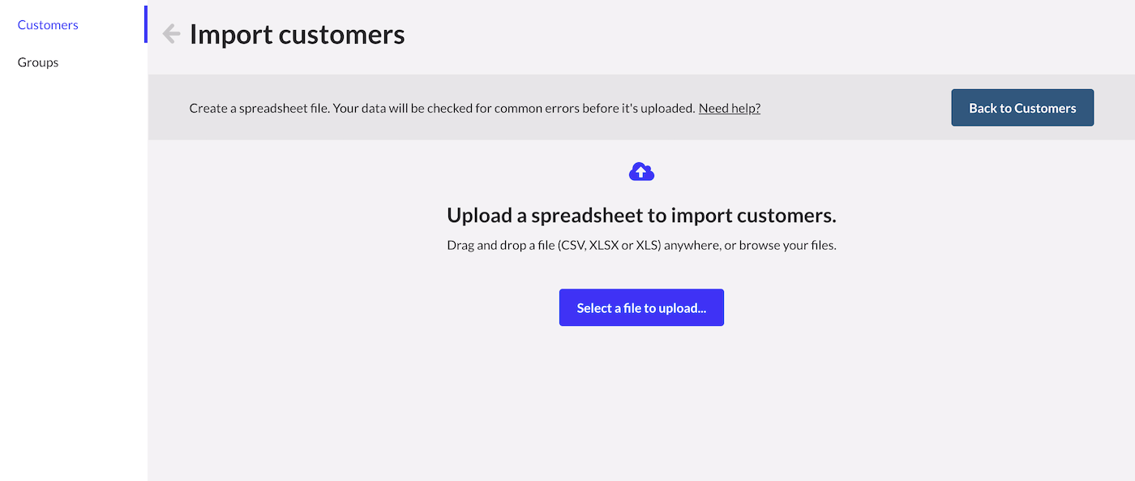The image size is (1135, 481).
Task: Click the CSV format text
Action: click(572, 245)
